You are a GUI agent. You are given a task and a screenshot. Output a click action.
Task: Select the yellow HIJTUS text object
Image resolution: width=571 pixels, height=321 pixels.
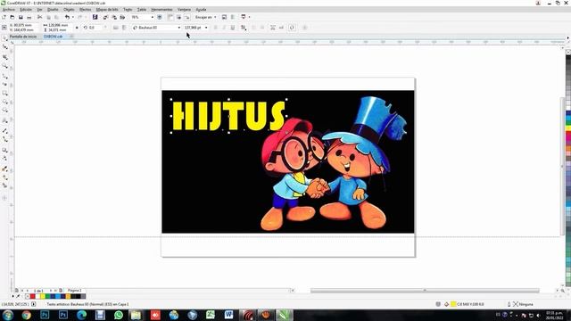228,116
